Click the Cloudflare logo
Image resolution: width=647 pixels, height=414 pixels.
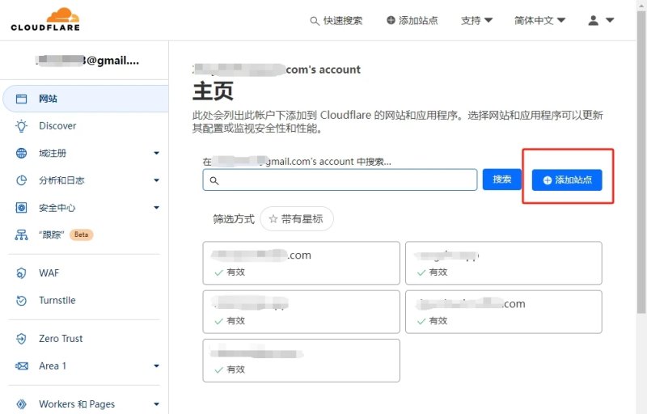click(x=45, y=19)
